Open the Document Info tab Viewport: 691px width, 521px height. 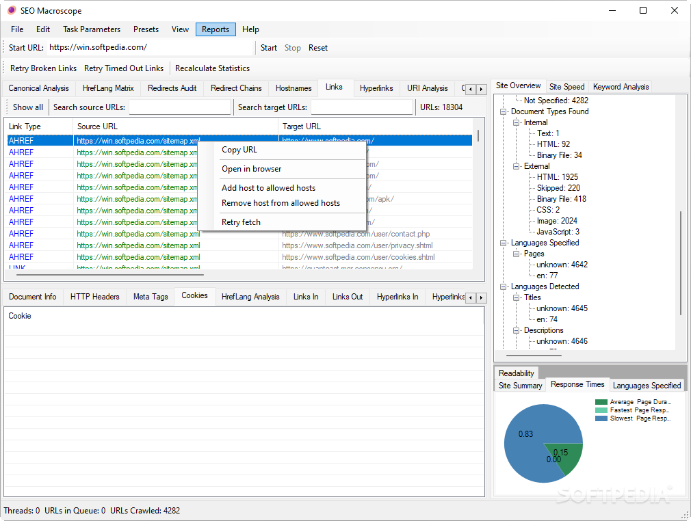(x=33, y=297)
